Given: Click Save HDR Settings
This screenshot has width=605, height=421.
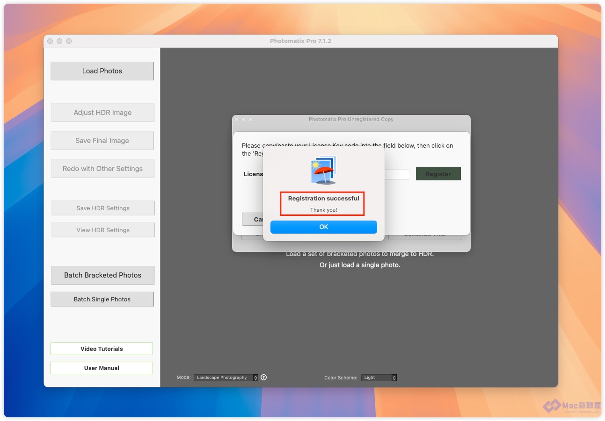Looking at the screenshot, I should [103, 208].
